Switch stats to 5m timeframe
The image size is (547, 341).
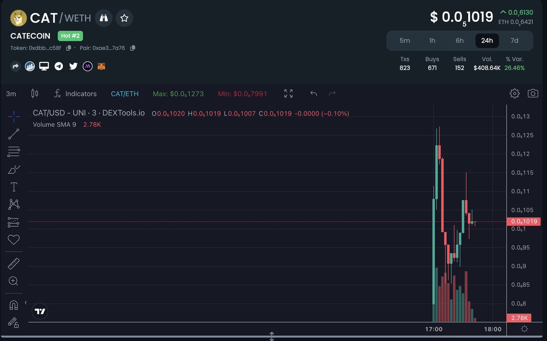(405, 41)
